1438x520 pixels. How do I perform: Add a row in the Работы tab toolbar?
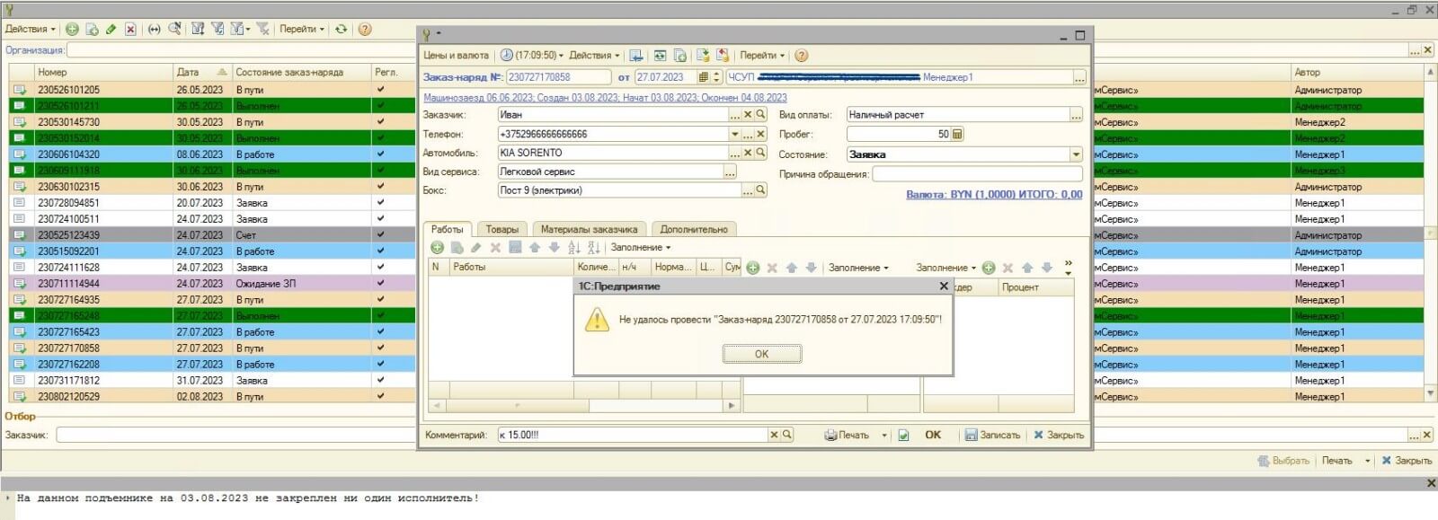[x=438, y=247]
